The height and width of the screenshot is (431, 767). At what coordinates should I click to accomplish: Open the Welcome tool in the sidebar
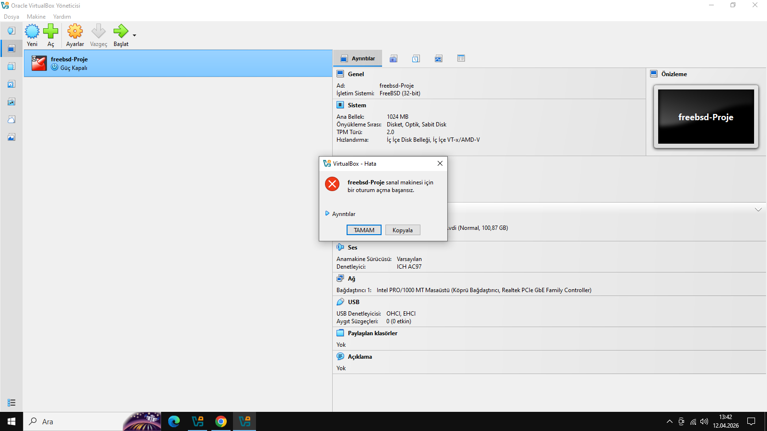(x=12, y=31)
